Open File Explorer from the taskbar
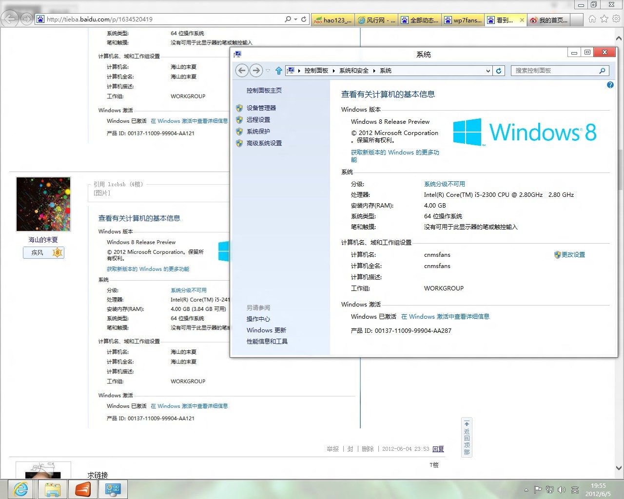This screenshot has height=499, width=624. 53,489
